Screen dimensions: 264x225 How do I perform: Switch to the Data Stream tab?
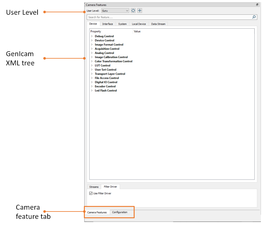(158, 24)
